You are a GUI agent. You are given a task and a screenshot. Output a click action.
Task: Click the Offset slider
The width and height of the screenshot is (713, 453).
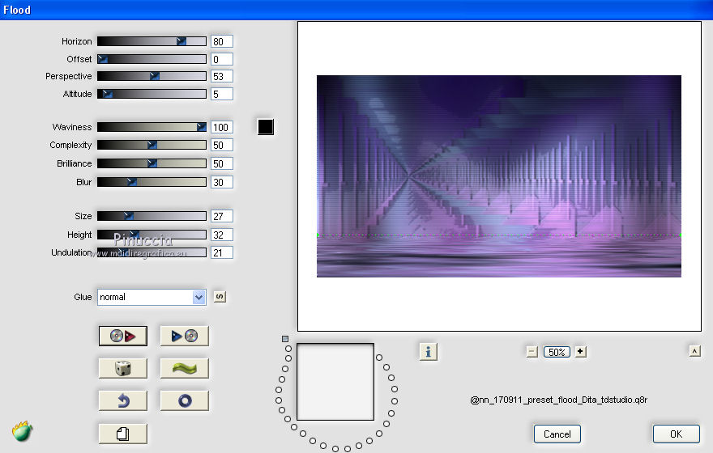(152, 59)
